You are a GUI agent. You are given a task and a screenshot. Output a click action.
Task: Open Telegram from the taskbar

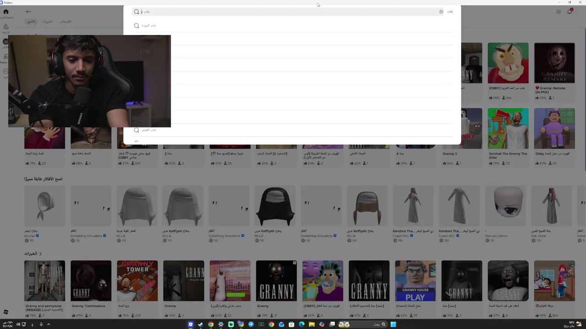click(x=251, y=324)
